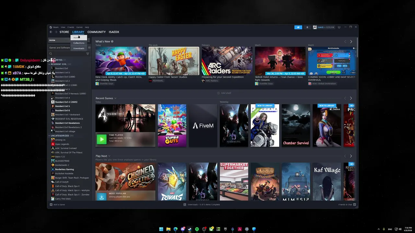
Task: Choose Collections from the Library dropdown
Action: (79, 43)
